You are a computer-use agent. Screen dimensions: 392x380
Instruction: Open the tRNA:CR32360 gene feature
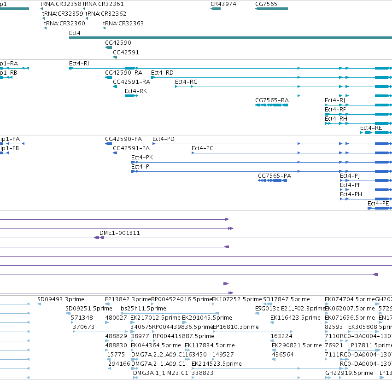[45, 28]
